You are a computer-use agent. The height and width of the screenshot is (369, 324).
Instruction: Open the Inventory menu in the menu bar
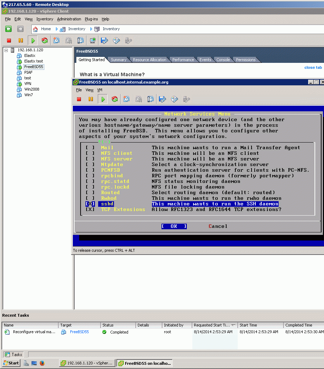coord(45,19)
